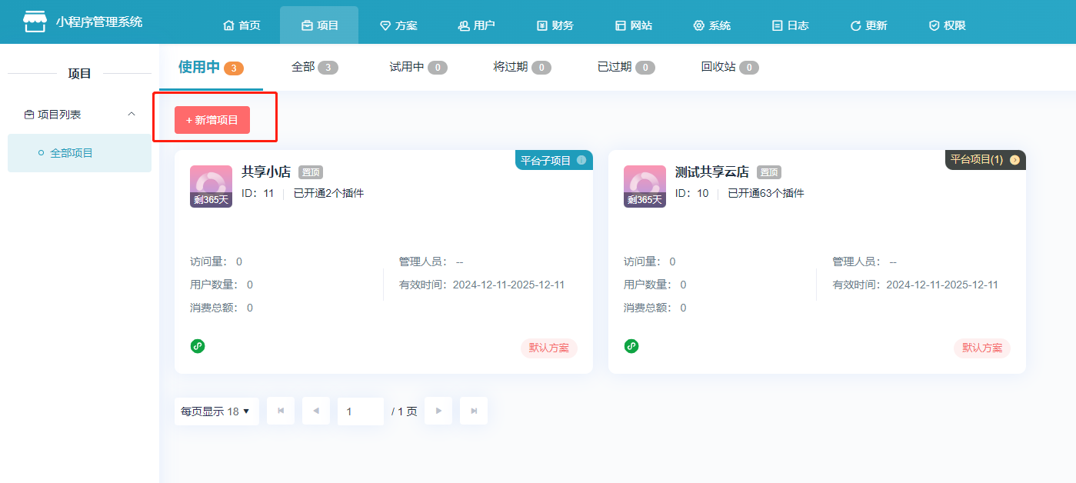Switch to the 已过期 tab
Image resolution: width=1076 pixels, height=483 pixels.
pos(625,67)
